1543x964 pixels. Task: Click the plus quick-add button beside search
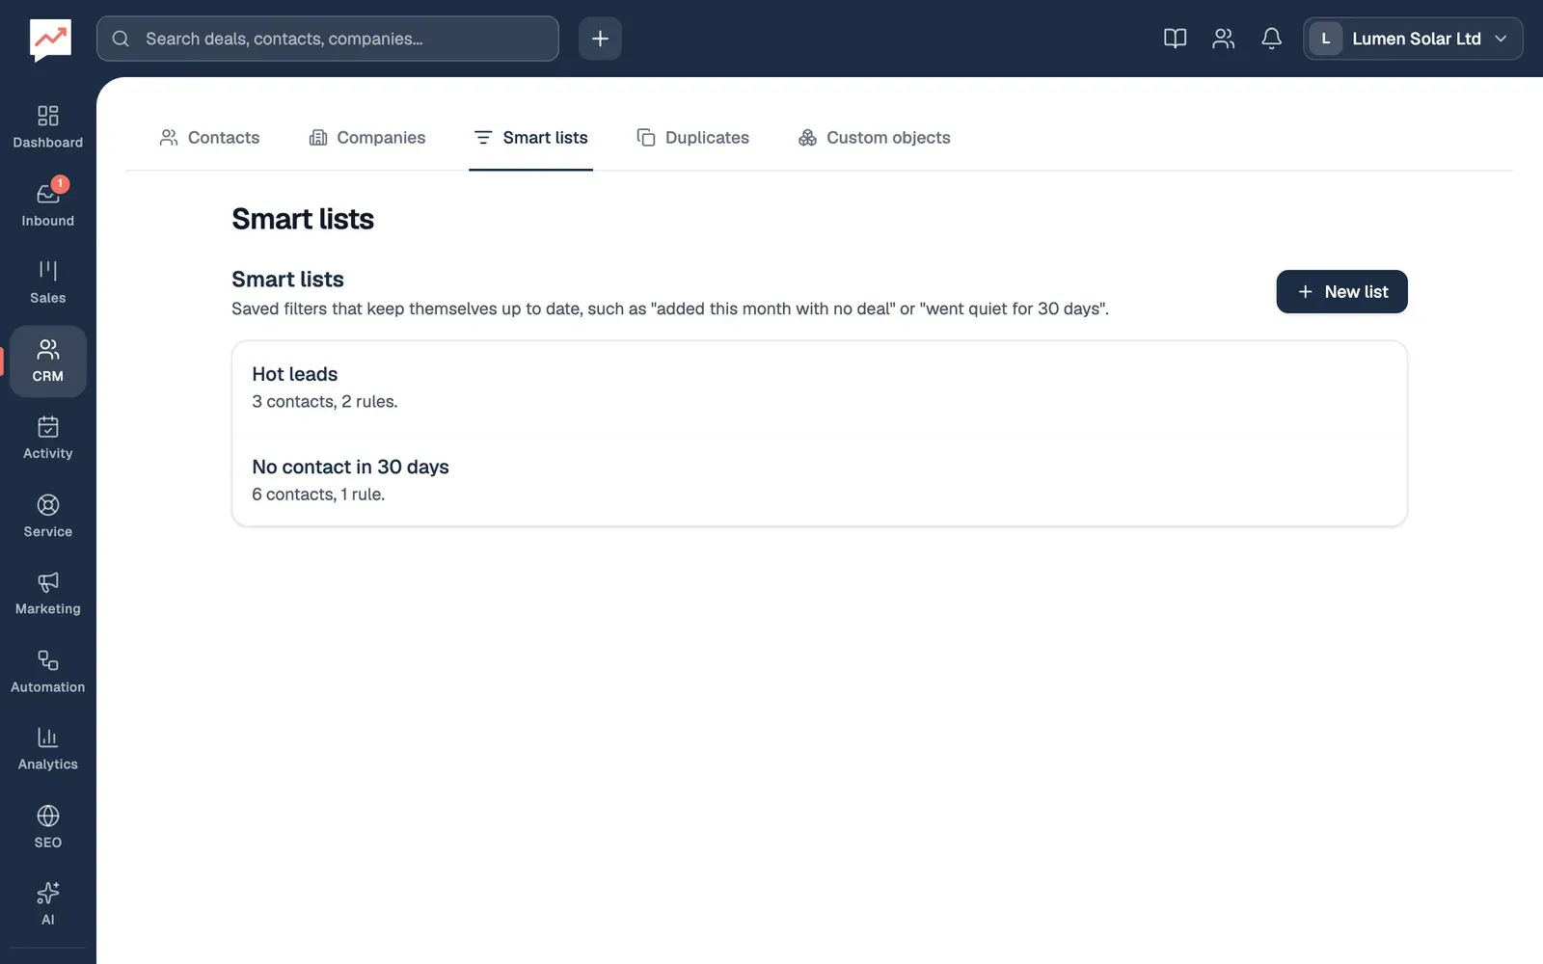click(x=600, y=39)
